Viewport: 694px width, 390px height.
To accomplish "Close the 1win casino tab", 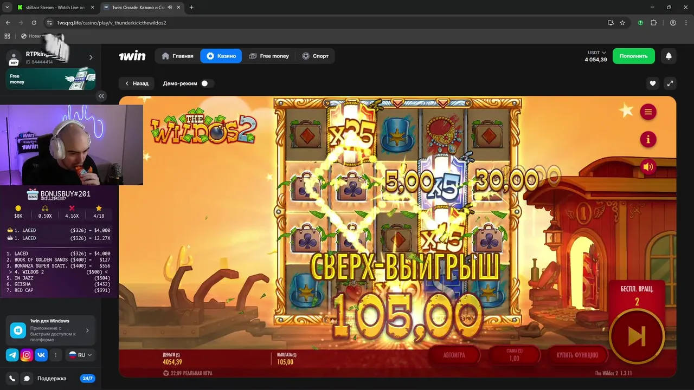I will tap(179, 7).
